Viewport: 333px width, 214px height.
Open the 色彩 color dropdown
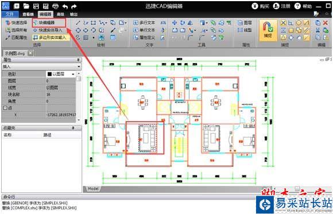[73, 74]
